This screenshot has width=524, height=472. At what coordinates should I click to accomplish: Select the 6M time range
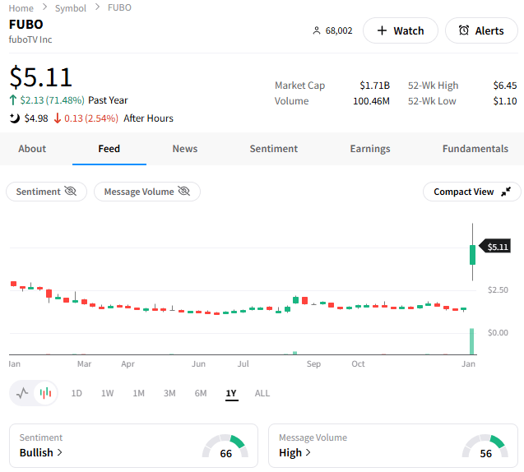coord(201,393)
